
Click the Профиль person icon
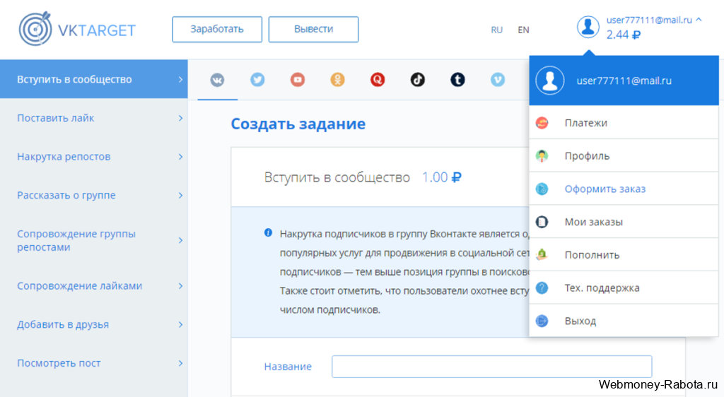[x=542, y=156]
